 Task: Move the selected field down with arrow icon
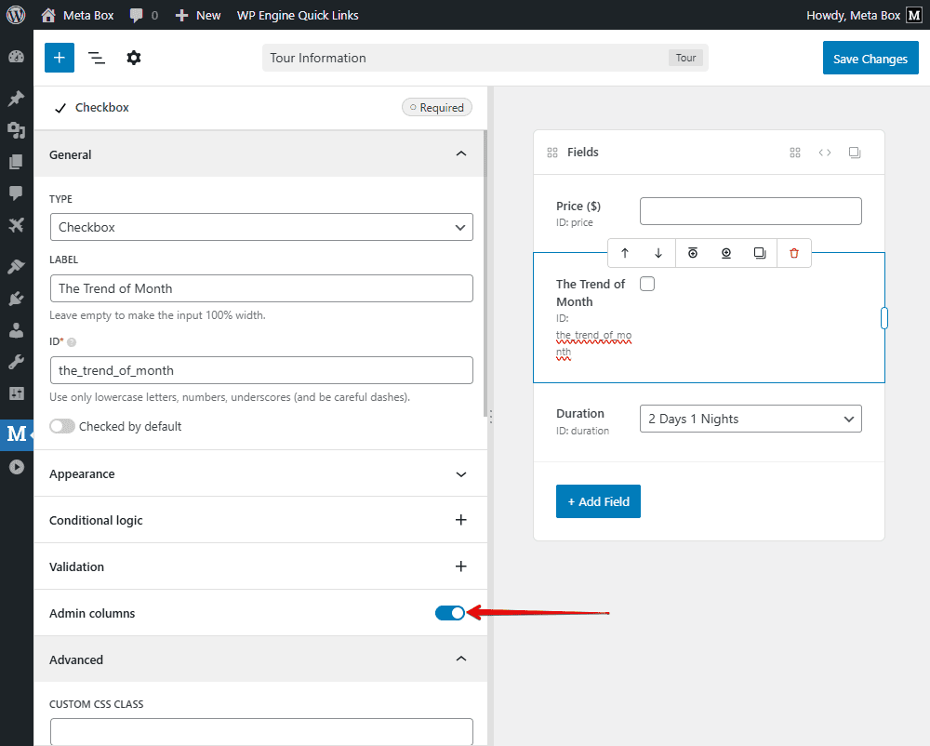coord(659,252)
